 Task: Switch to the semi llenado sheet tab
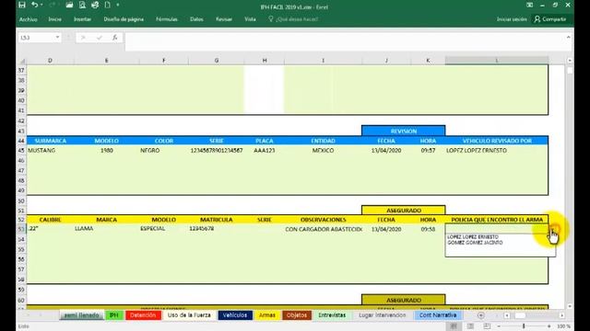[82, 315]
